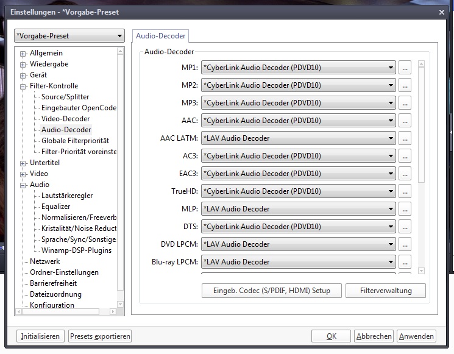Open Normalisieren/Freeverb settings
This screenshot has width=454, height=354.
[79, 218]
